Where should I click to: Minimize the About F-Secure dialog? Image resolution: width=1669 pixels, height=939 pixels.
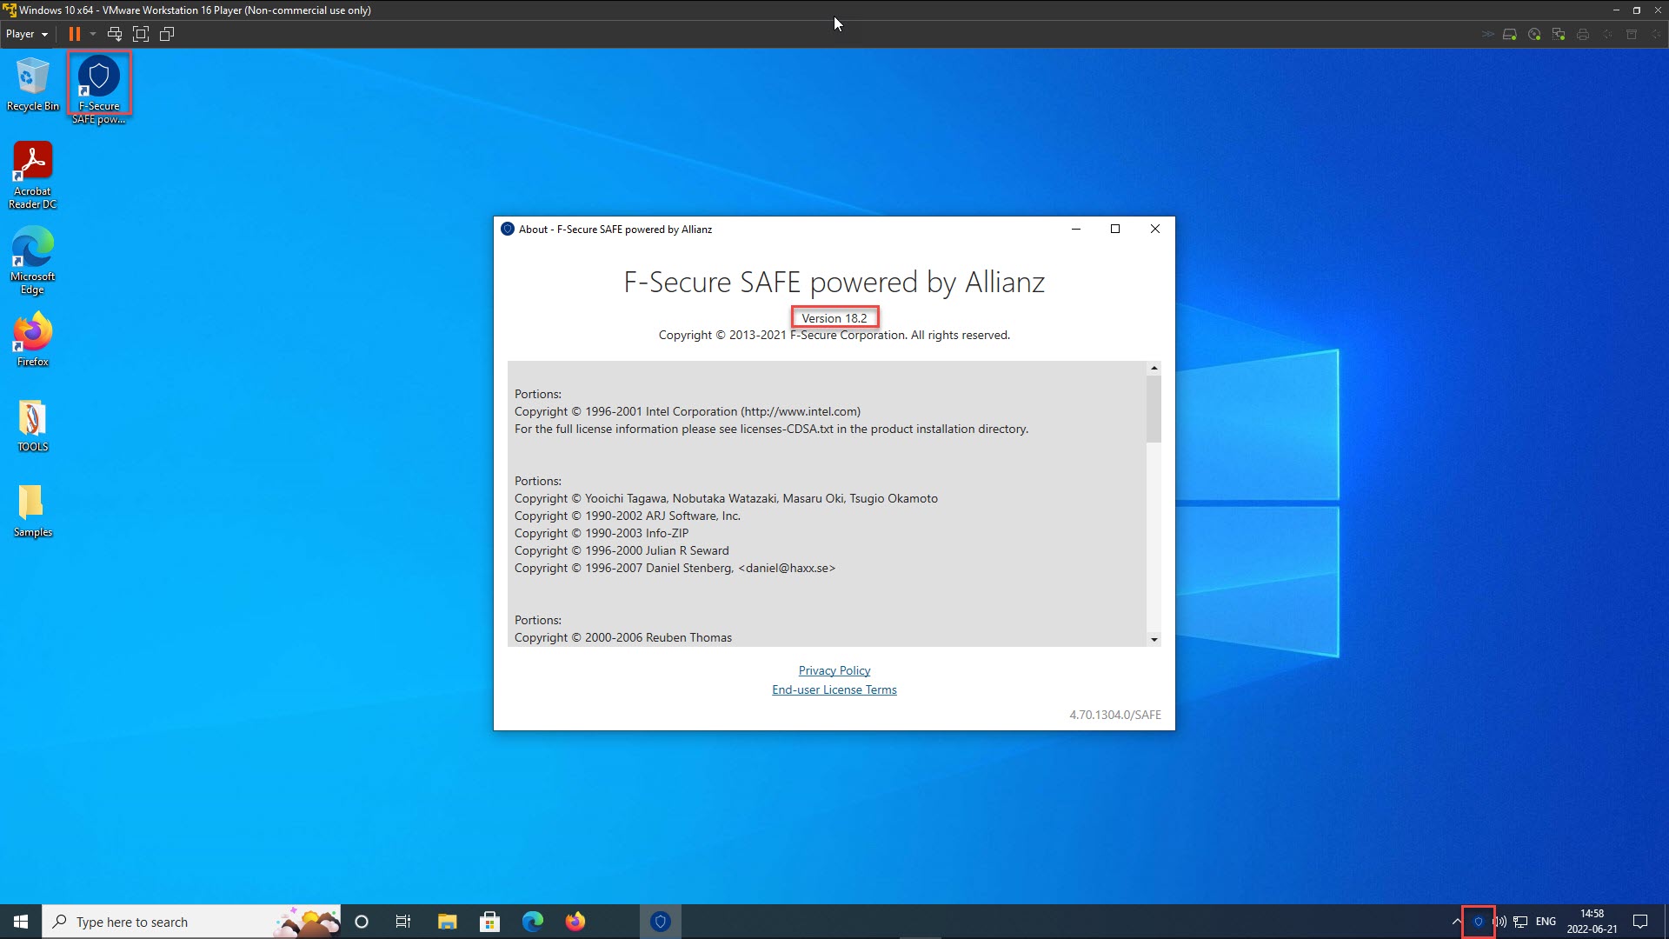pos(1076,229)
